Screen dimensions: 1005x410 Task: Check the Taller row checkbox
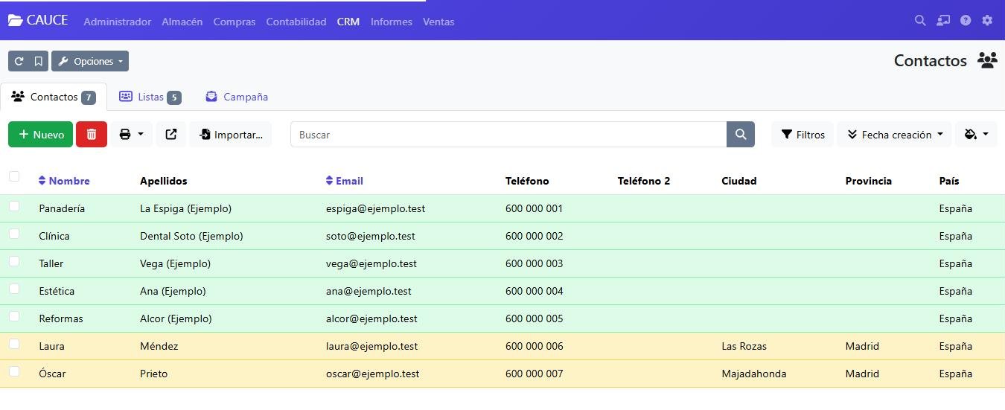tap(14, 261)
